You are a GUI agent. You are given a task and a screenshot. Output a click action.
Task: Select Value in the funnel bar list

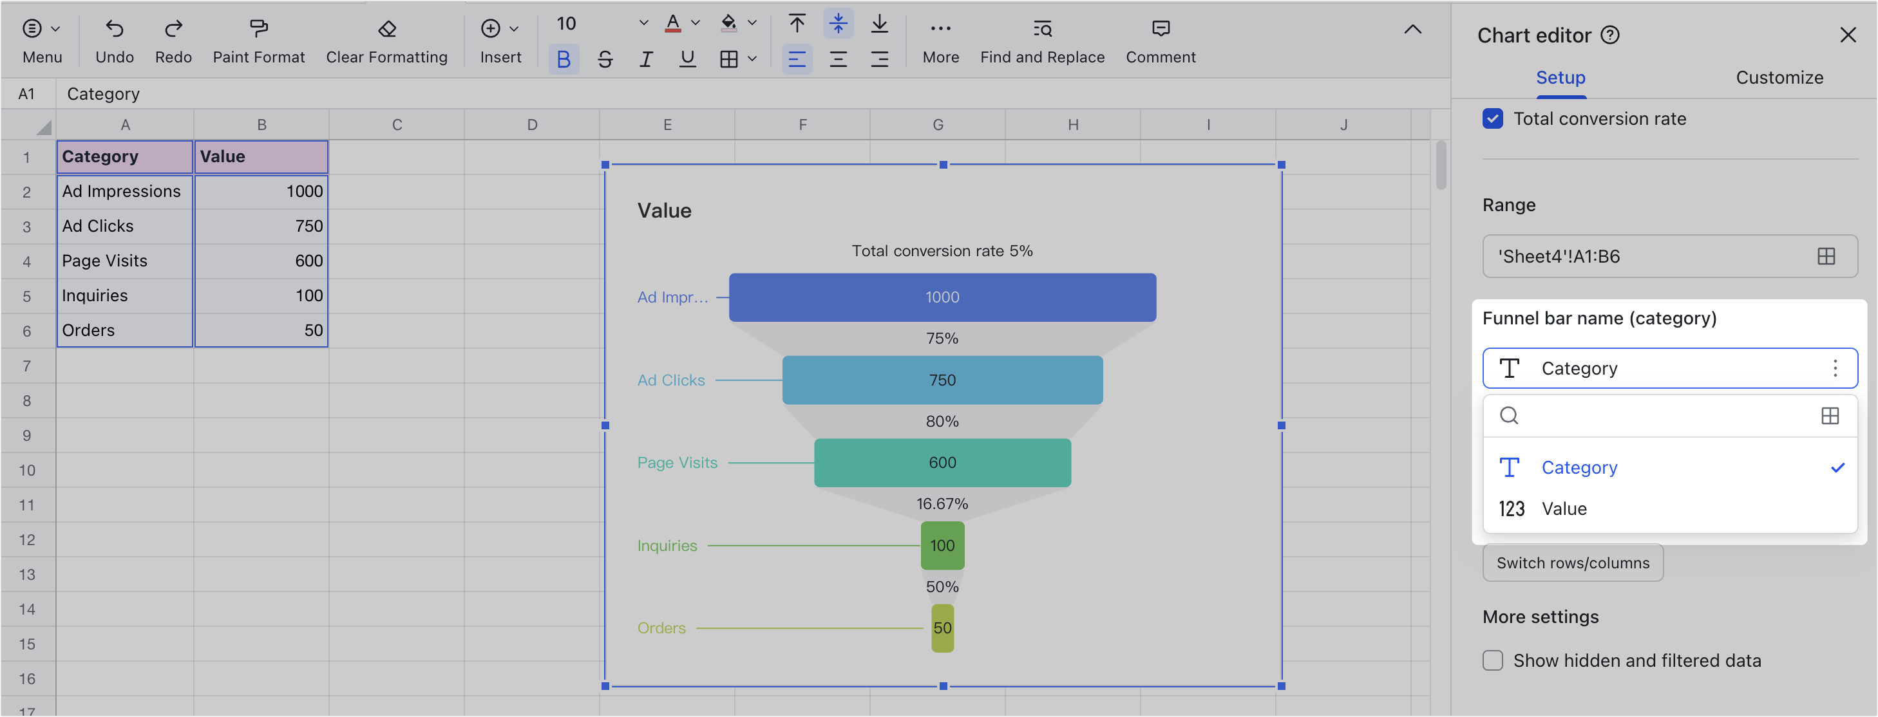click(x=1564, y=508)
